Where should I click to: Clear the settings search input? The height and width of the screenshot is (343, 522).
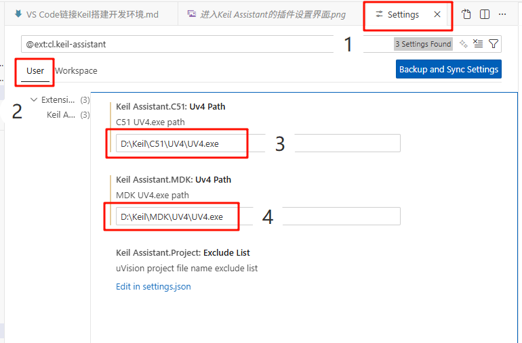tap(478, 43)
